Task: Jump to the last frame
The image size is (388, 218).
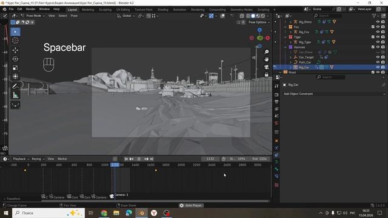Action: (x=152, y=159)
